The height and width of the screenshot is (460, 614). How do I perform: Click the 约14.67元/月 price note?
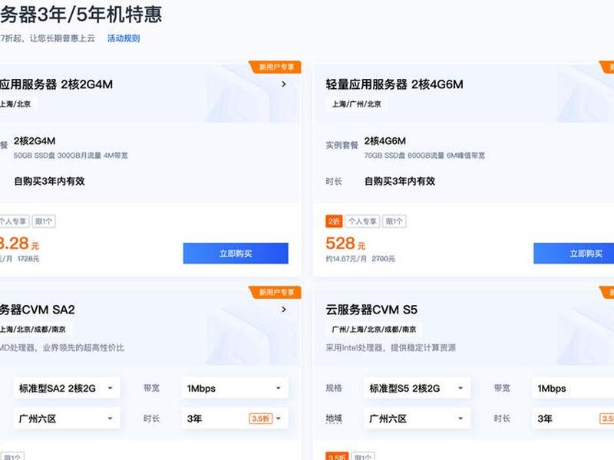click(x=347, y=258)
